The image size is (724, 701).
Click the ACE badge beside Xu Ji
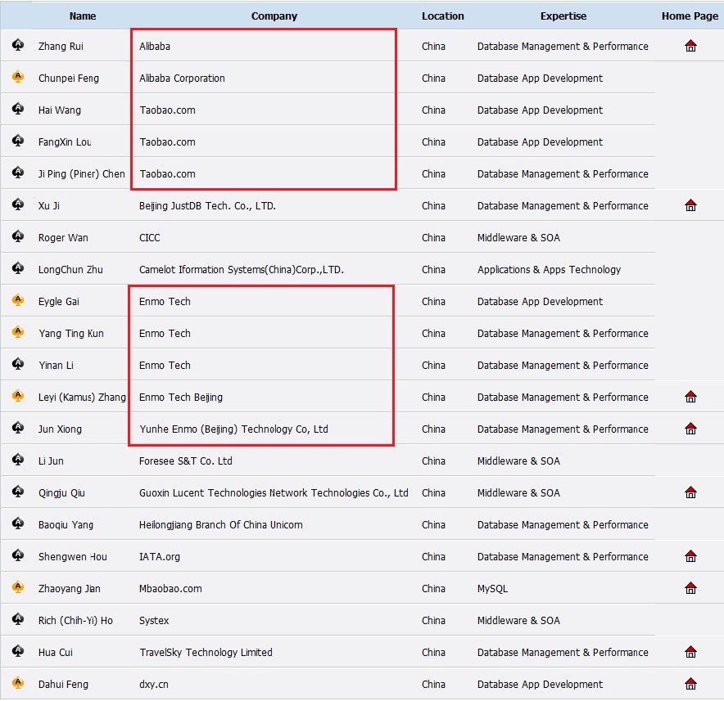(18, 204)
